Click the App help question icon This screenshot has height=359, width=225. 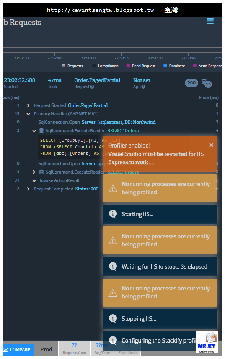[x=143, y=87]
